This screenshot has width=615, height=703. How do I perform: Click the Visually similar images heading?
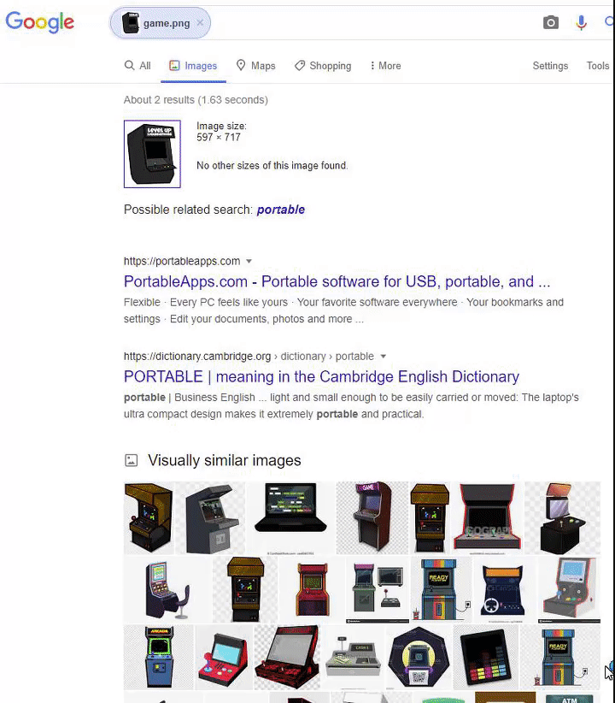click(x=225, y=460)
